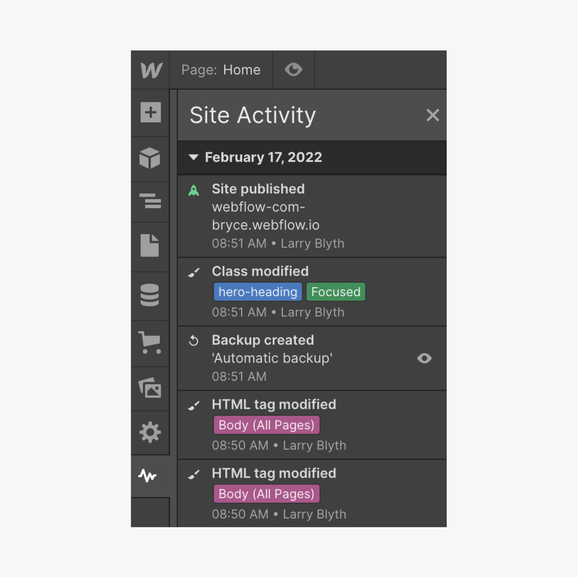
Task: Click brush icon of first HTML tag modified
Action: (x=194, y=405)
